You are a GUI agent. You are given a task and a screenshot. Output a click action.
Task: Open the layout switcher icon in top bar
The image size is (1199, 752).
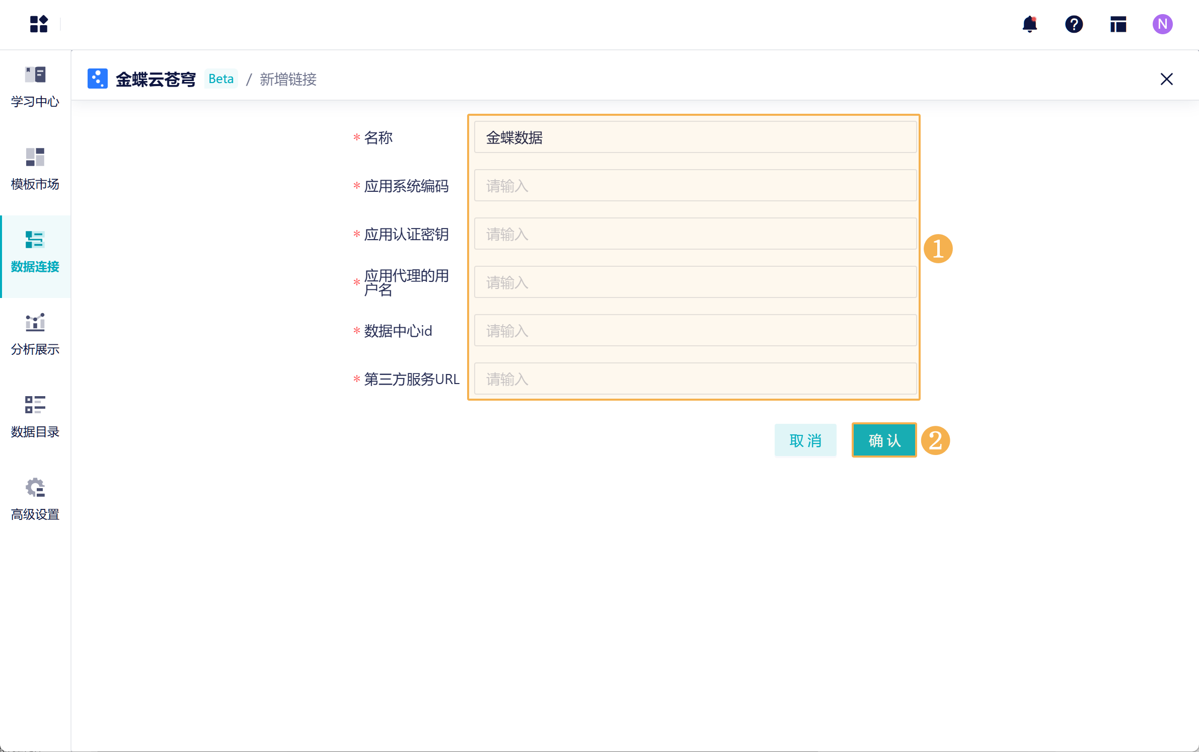1118,24
